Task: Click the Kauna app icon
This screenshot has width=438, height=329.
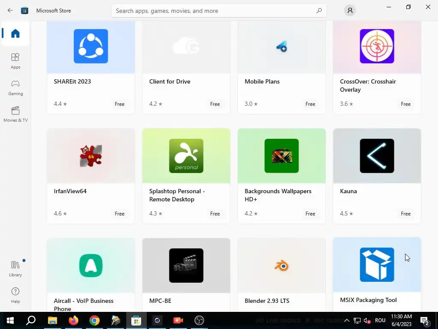Action: (x=377, y=156)
